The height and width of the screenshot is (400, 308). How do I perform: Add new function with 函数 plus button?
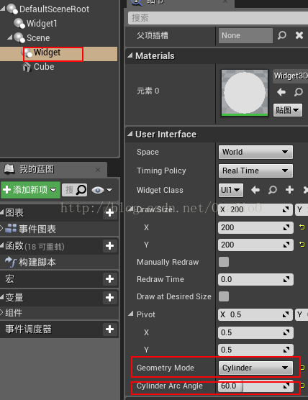[109, 246]
